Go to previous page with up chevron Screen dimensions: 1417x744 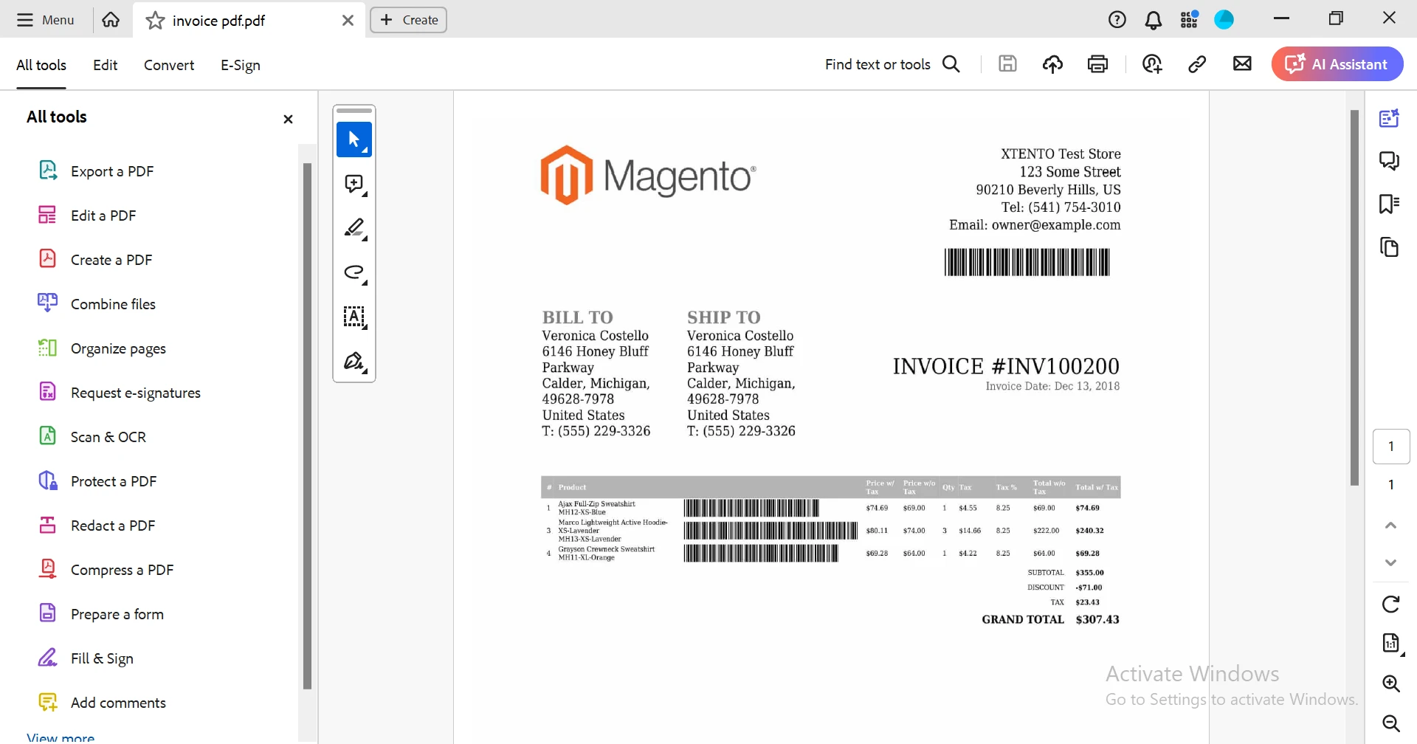(1390, 526)
